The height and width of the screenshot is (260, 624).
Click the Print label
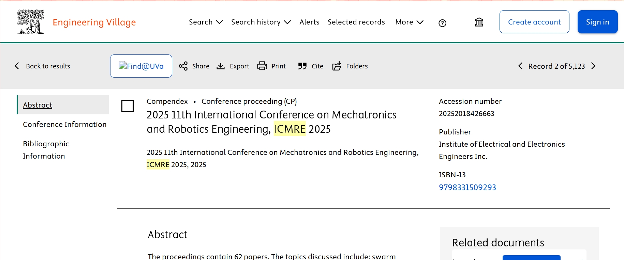coord(279,66)
